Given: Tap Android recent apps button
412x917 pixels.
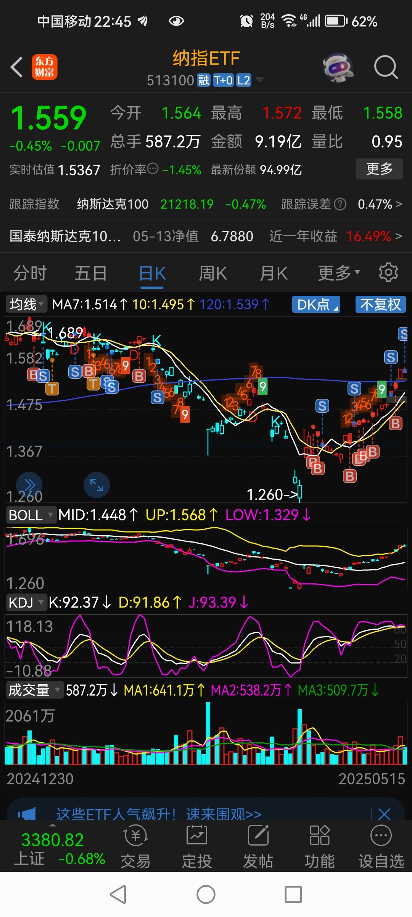Looking at the screenshot, I should point(293,894).
